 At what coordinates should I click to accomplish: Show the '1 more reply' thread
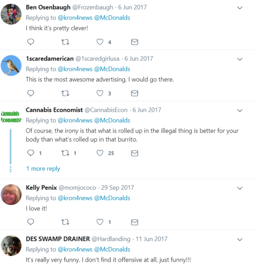43,168
